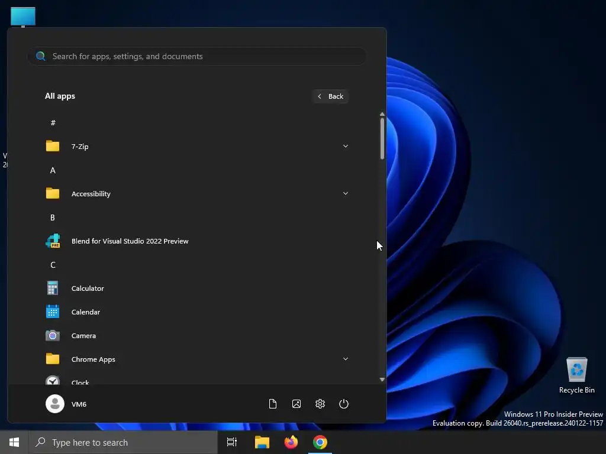The height and width of the screenshot is (454, 606).
Task: Click the search magnifier in Start menu
Action: 41,56
